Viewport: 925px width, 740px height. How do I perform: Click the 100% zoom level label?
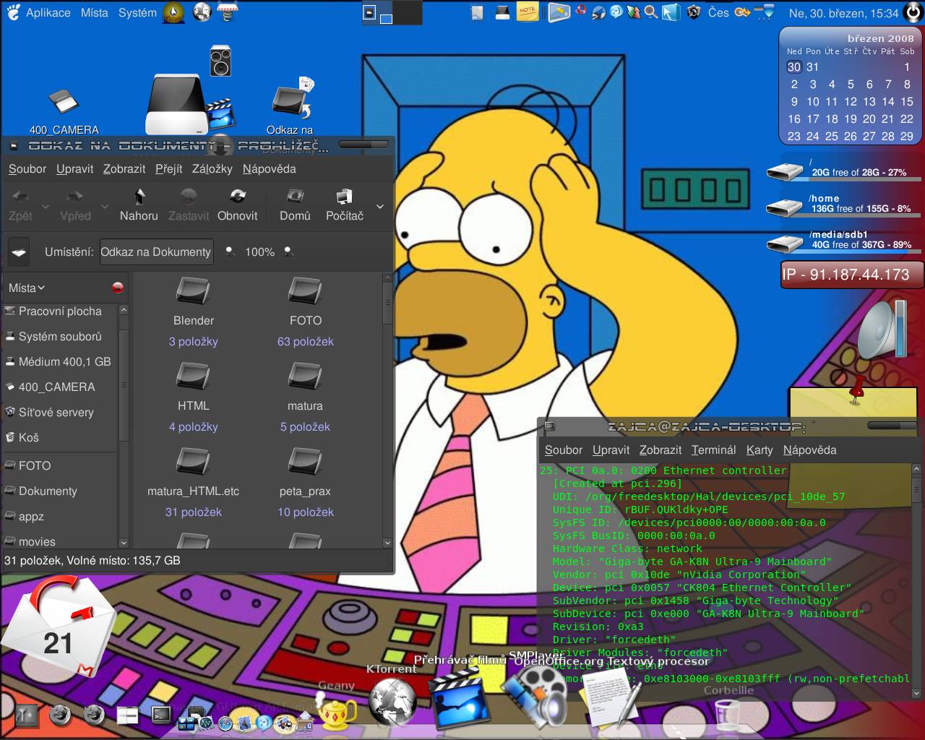click(259, 251)
